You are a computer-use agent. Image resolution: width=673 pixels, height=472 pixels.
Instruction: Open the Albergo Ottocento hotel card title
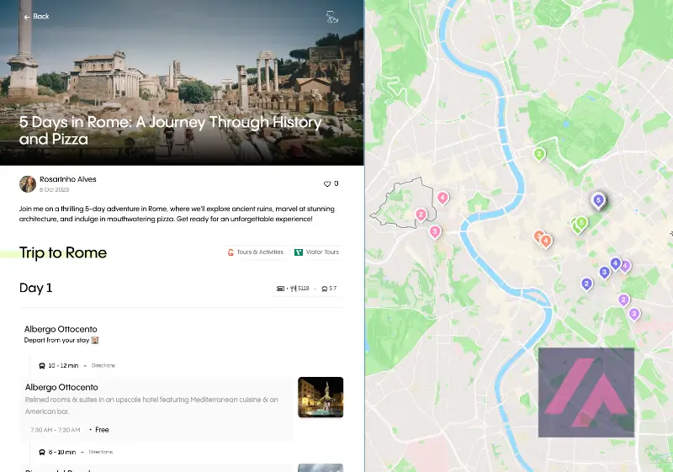[x=61, y=387]
